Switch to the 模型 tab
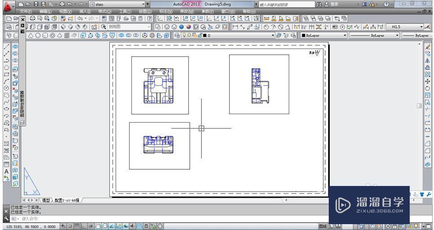434x230 pixels. click(x=46, y=200)
